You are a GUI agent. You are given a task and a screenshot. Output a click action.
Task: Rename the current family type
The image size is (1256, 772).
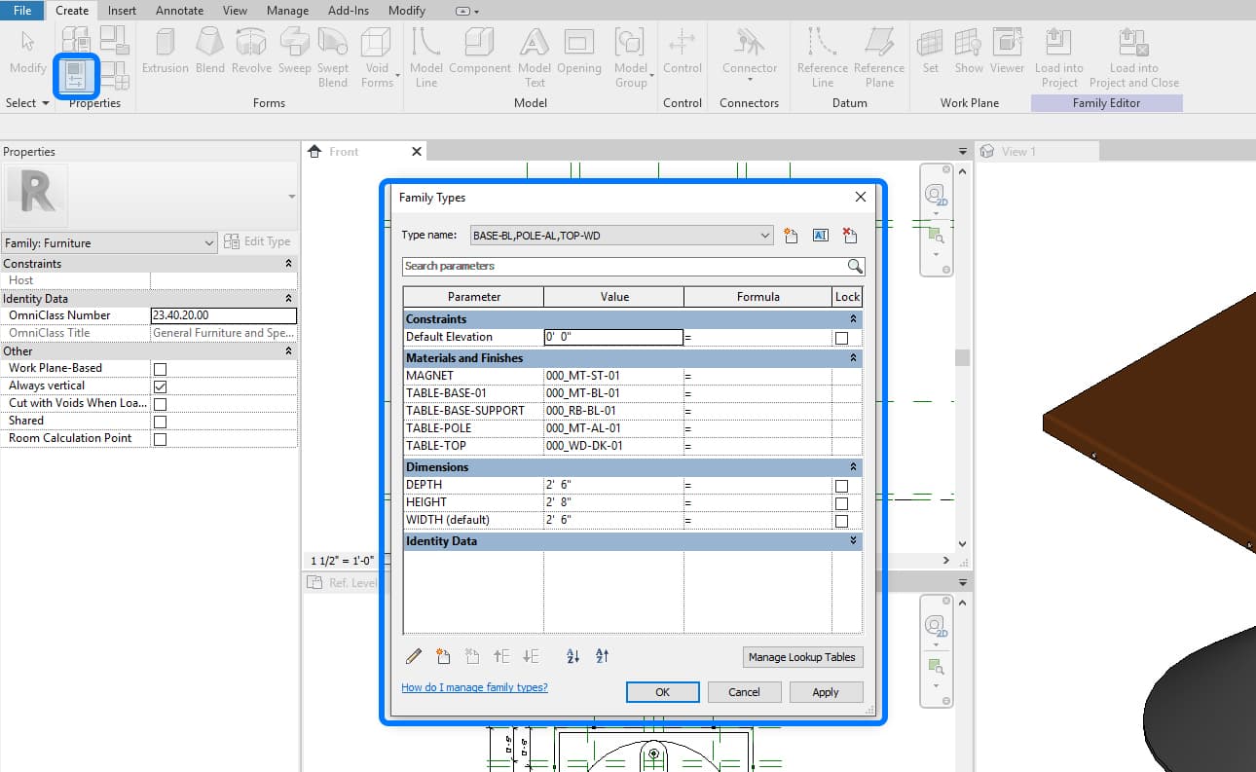820,235
